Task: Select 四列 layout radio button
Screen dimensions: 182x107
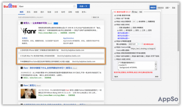Action: tap(147, 30)
